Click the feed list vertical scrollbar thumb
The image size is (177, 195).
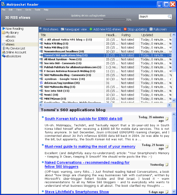(174, 54)
